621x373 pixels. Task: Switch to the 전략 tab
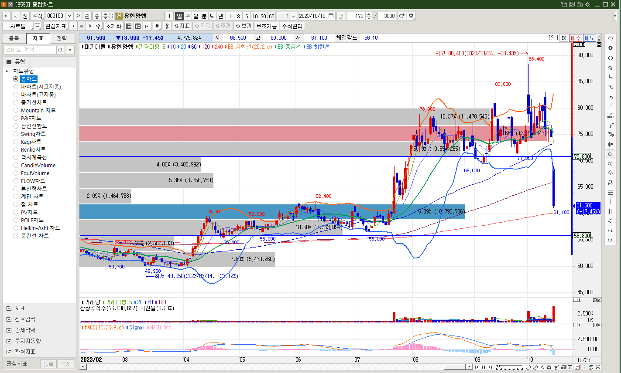(62, 38)
